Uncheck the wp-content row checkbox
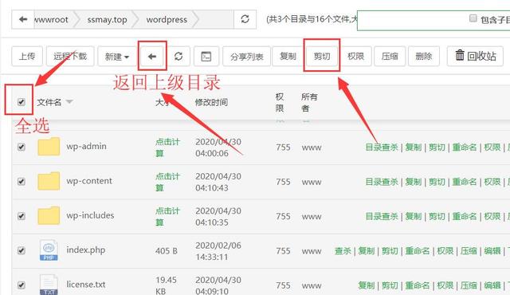 (22, 182)
